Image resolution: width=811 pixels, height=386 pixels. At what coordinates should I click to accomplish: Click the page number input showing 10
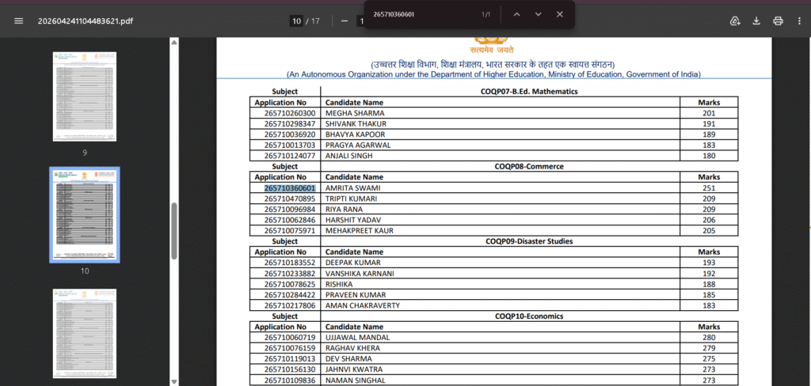[x=297, y=21]
